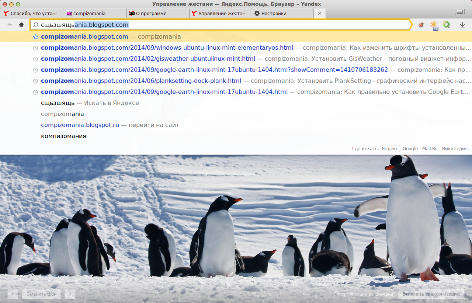Select Яндекс as the search engine
The width and height of the screenshot is (472, 303).
click(x=390, y=149)
